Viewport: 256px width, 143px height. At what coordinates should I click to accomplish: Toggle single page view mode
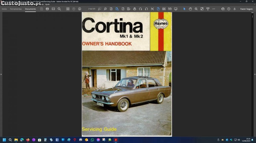[158, 9]
